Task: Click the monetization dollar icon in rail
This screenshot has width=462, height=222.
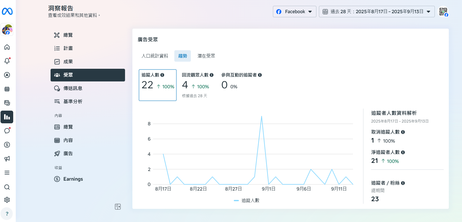Action: point(7,145)
